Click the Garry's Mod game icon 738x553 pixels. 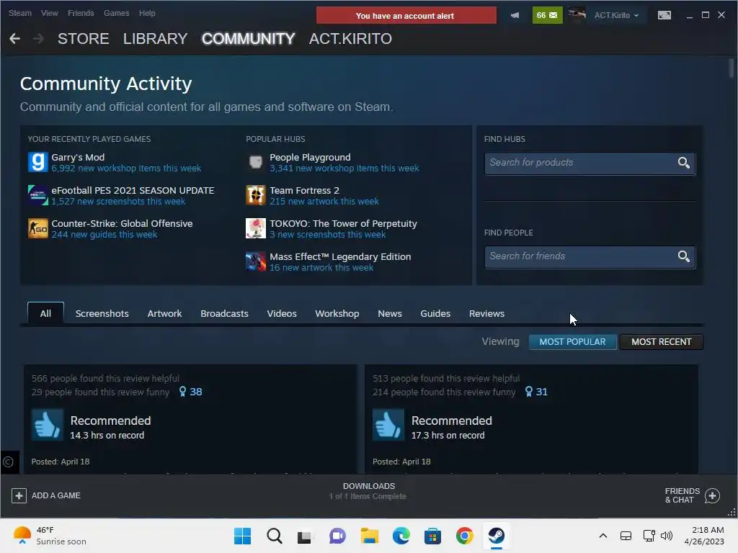pos(37,162)
